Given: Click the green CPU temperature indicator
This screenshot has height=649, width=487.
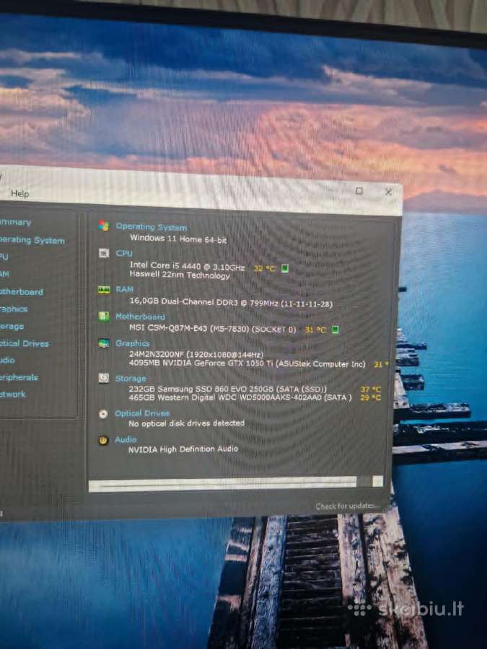Looking at the screenshot, I should click(285, 268).
